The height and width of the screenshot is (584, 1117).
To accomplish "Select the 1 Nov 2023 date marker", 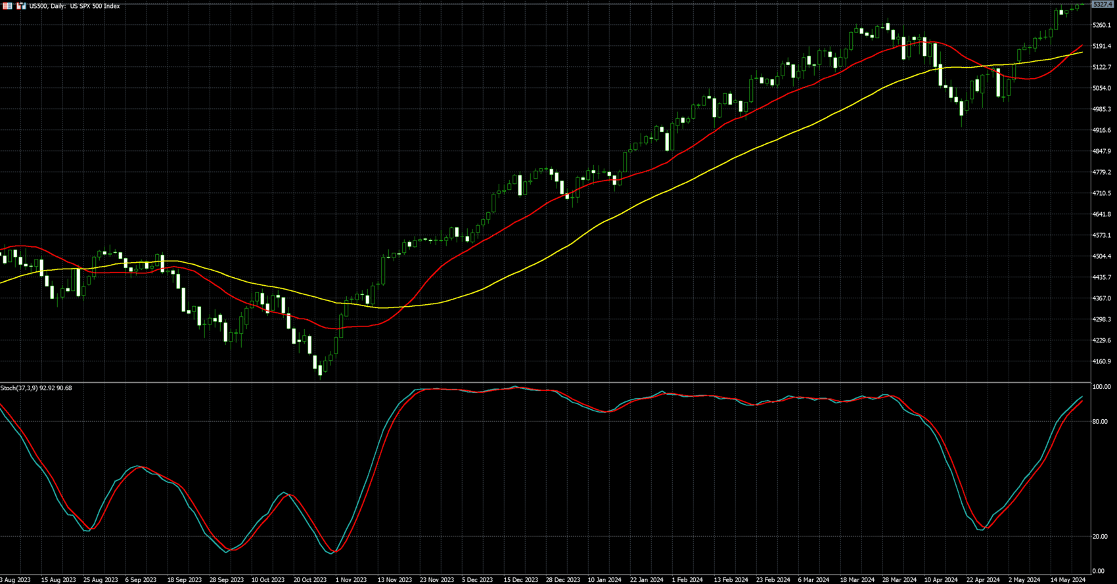I will click(x=351, y=580).
